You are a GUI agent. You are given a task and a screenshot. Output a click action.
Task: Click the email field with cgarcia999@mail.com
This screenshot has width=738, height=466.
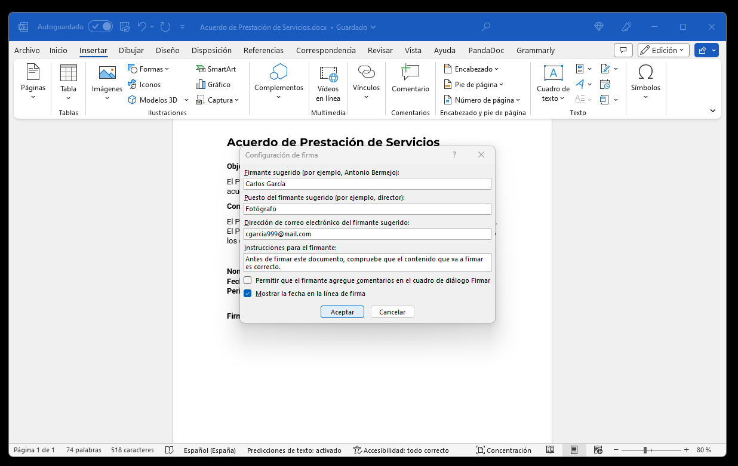[x=367, y=234]
